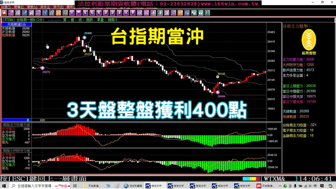Open the 國際(I) menu
This screenshot has width=336, height=189.
(x=71, y=7)
